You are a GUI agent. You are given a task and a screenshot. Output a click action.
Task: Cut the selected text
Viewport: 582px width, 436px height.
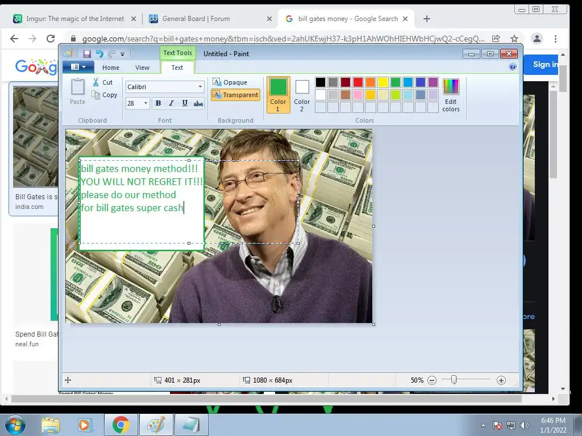(x=103, y=82)
